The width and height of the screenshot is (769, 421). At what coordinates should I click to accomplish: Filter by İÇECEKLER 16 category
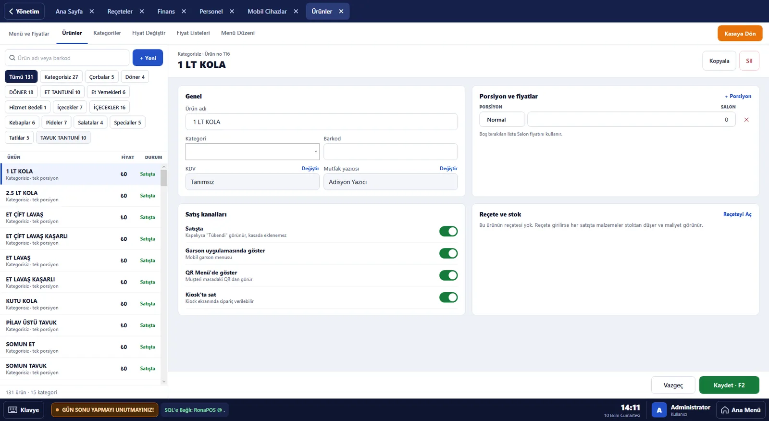110,108
